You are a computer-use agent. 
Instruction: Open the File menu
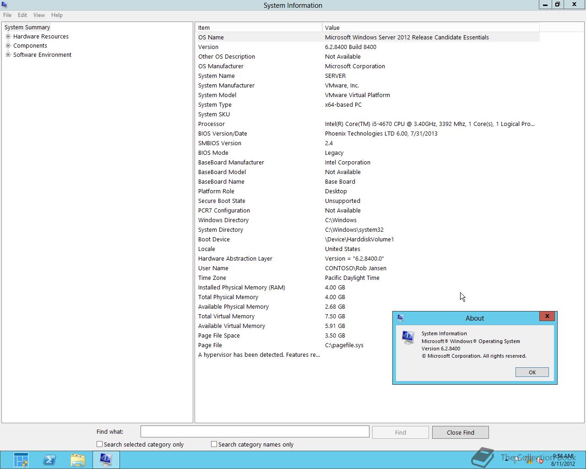(7, 15)
